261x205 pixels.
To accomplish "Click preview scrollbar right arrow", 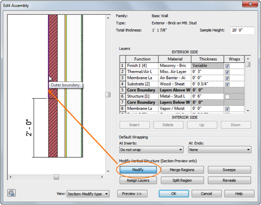I will click(x=102, y=177).
